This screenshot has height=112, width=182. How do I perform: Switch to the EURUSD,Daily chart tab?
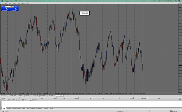coord(5,96)
